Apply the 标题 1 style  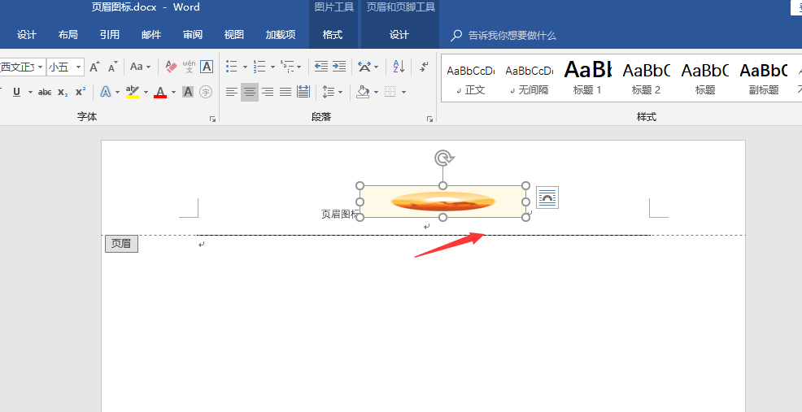pyautogui.click(x=588, y=78)
